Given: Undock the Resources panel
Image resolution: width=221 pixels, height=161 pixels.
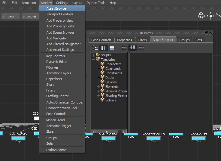Looking at the screenshot, I should pos(206,33).
